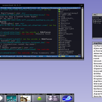Launch Urxvt from the applications menu
Viewport: 102px width, 102px height.
click(x=97, y=61)
